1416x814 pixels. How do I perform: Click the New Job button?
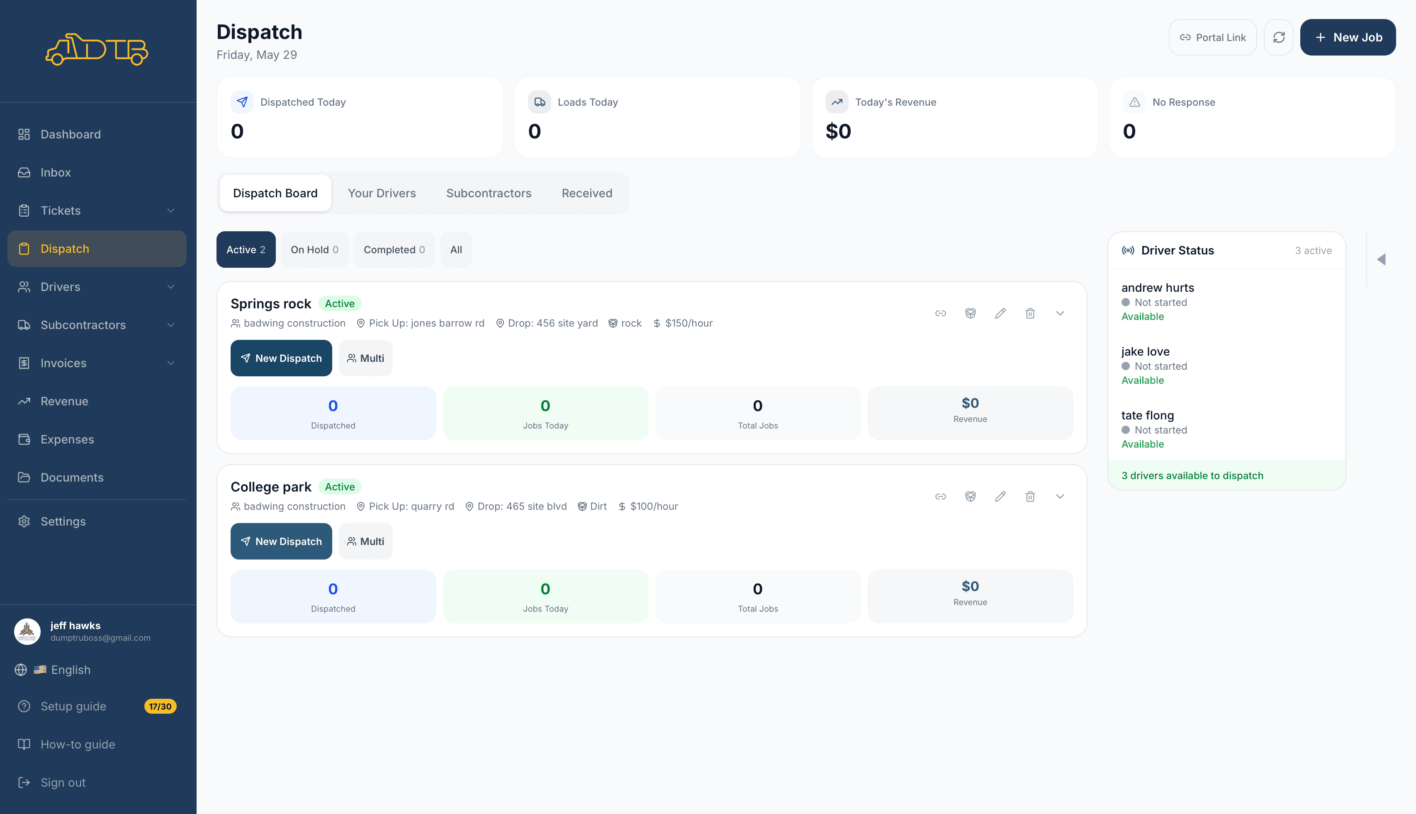coord(1348,37)
